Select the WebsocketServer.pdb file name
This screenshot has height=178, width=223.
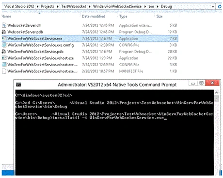click(25, 32)
